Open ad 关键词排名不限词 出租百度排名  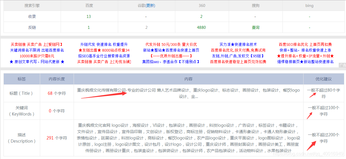[x=37, y=50]
